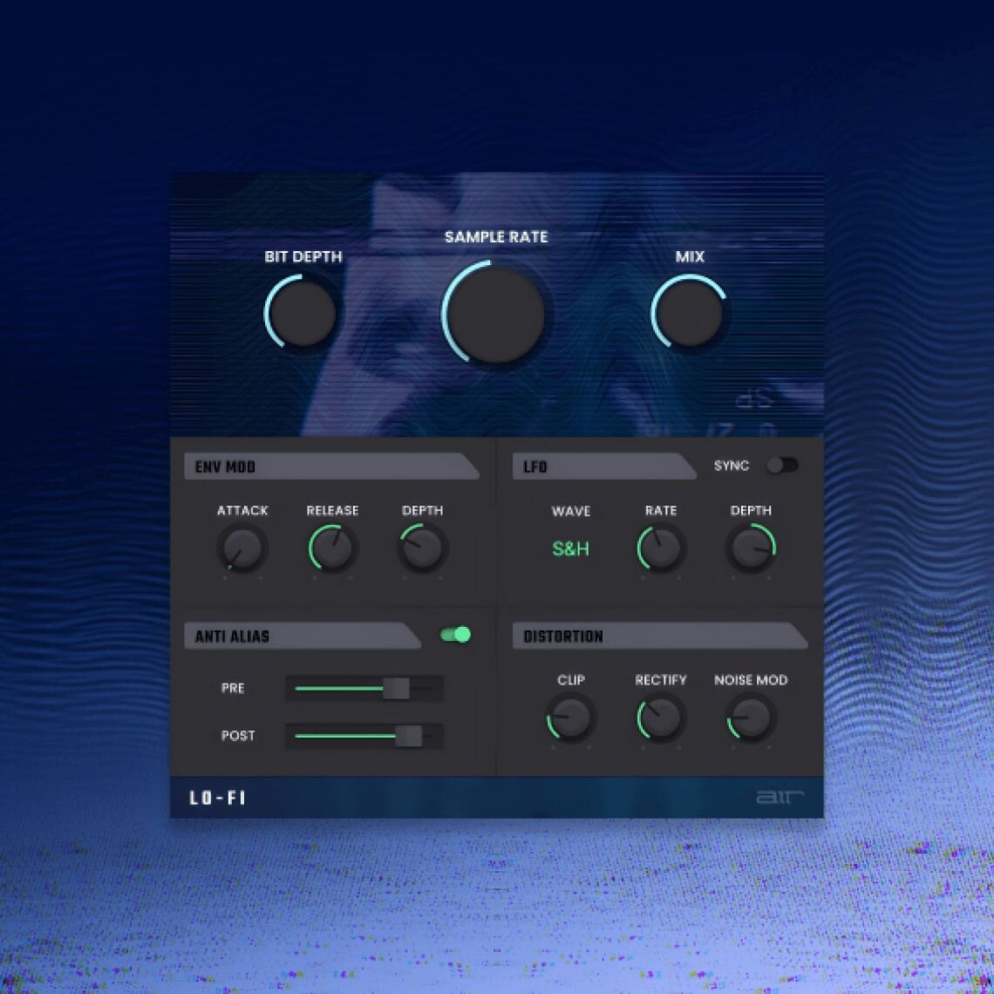Toggle the LFO Sync switch
This screenshot has width=994, height=994.
[x=782, y=466]
